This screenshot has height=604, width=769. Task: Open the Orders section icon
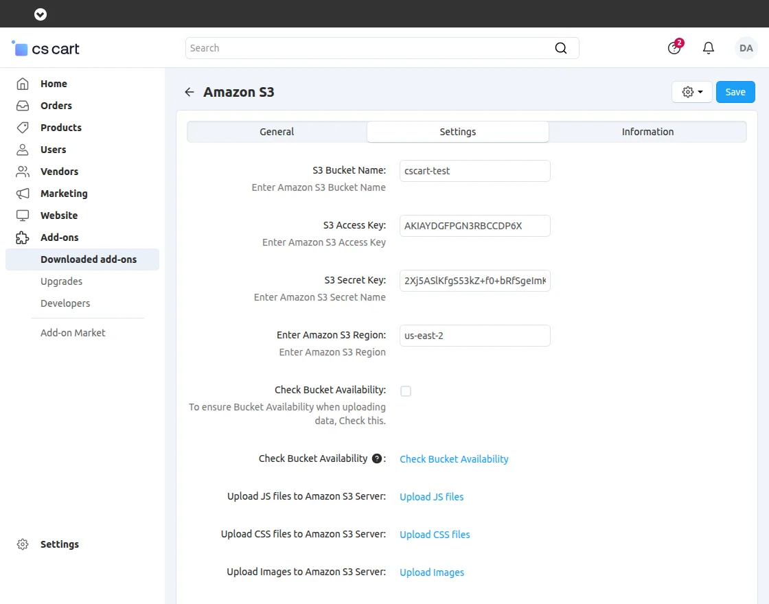click(x=23, y=106)
